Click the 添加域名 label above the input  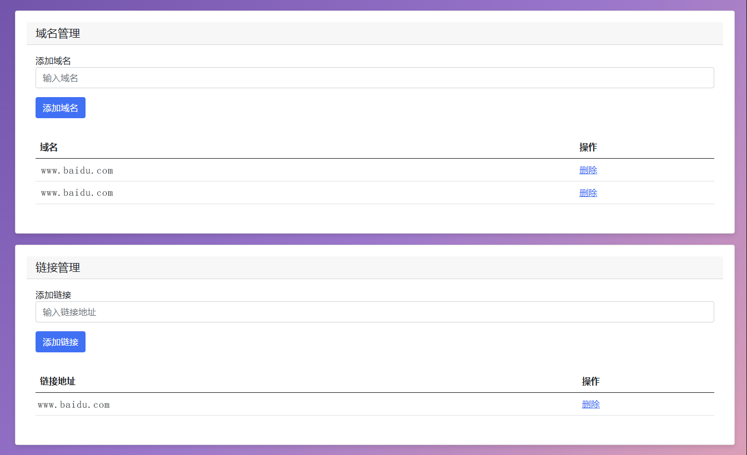tap(53, 61)
